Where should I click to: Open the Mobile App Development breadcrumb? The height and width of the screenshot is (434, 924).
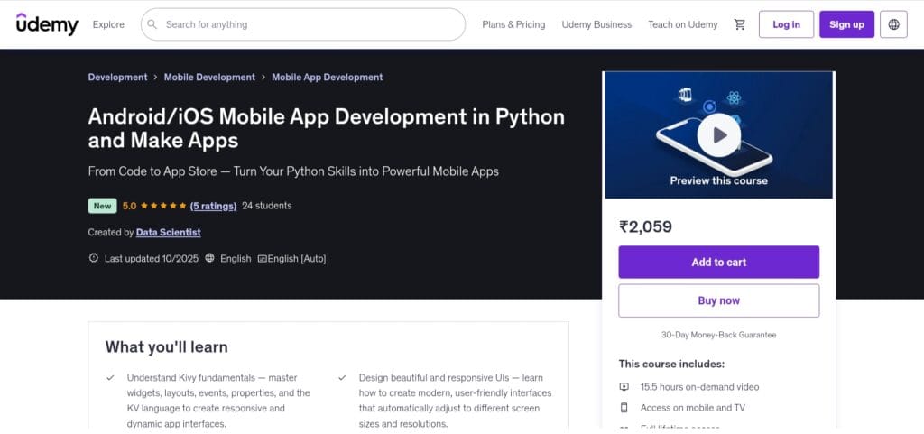327,77
